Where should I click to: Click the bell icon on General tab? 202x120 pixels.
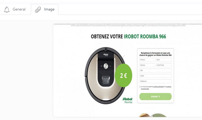(7, 10)
